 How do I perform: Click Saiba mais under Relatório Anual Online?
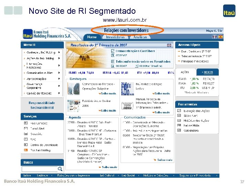(107, 111)
